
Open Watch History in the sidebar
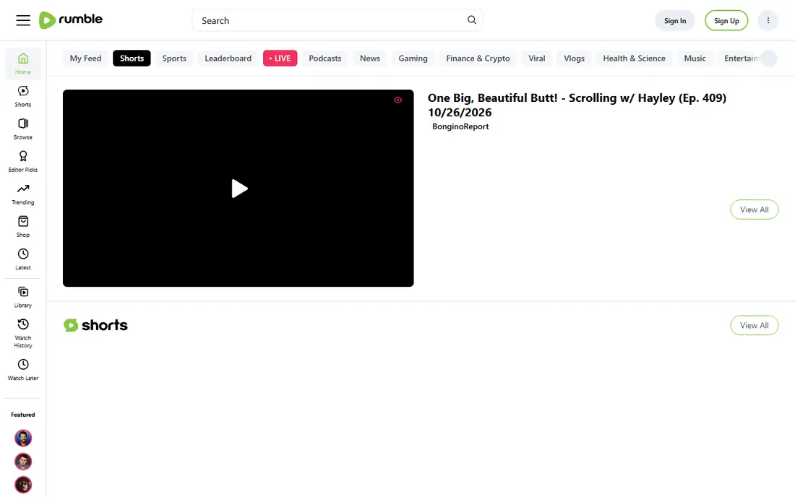pos(23,333)
